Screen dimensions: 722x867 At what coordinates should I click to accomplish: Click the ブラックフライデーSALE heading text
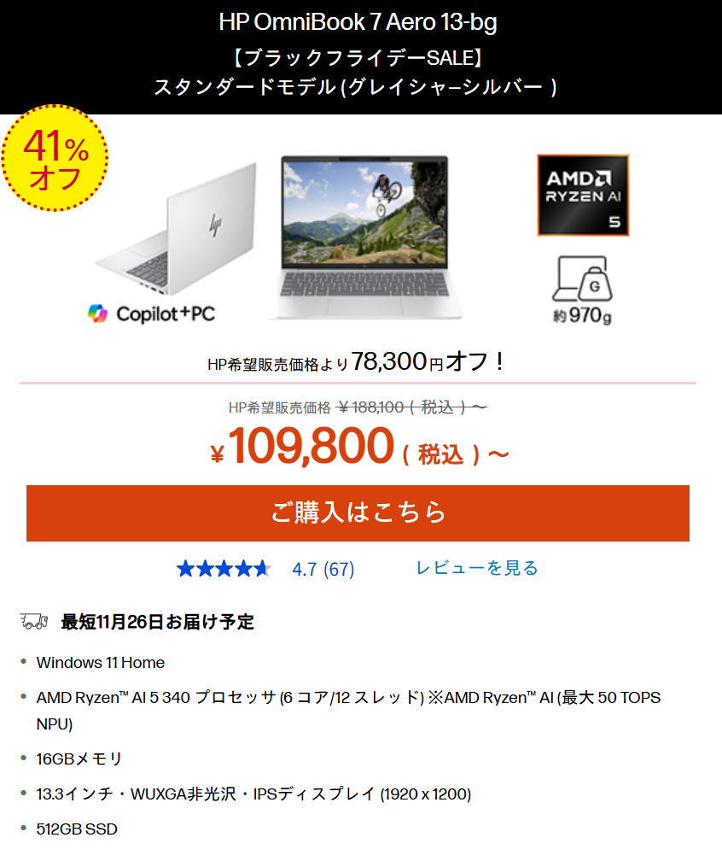point(358,58)
